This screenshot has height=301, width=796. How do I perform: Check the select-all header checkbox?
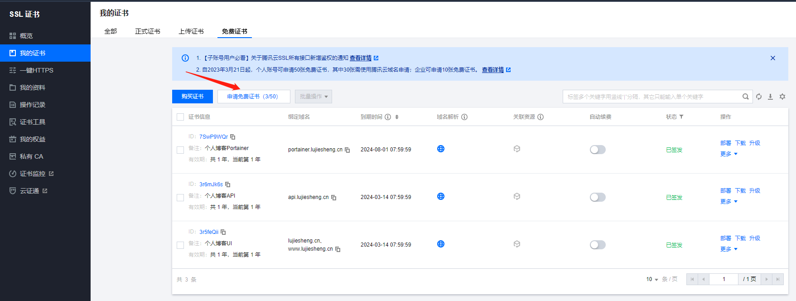180,117
